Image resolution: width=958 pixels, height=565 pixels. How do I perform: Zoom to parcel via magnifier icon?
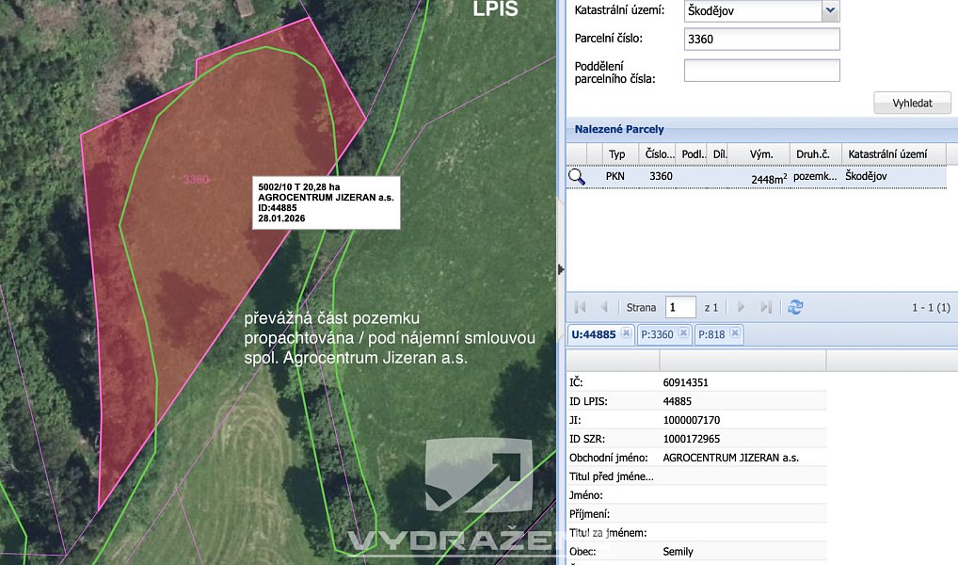576,177
